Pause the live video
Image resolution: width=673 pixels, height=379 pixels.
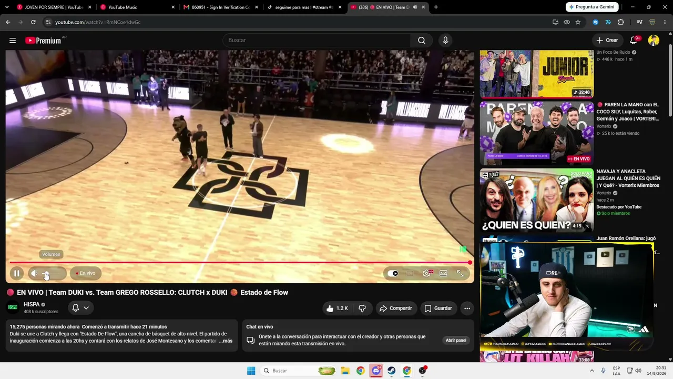(17, 273)
